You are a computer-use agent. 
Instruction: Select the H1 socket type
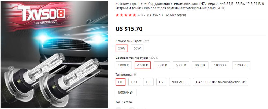[x=121, y=82]
